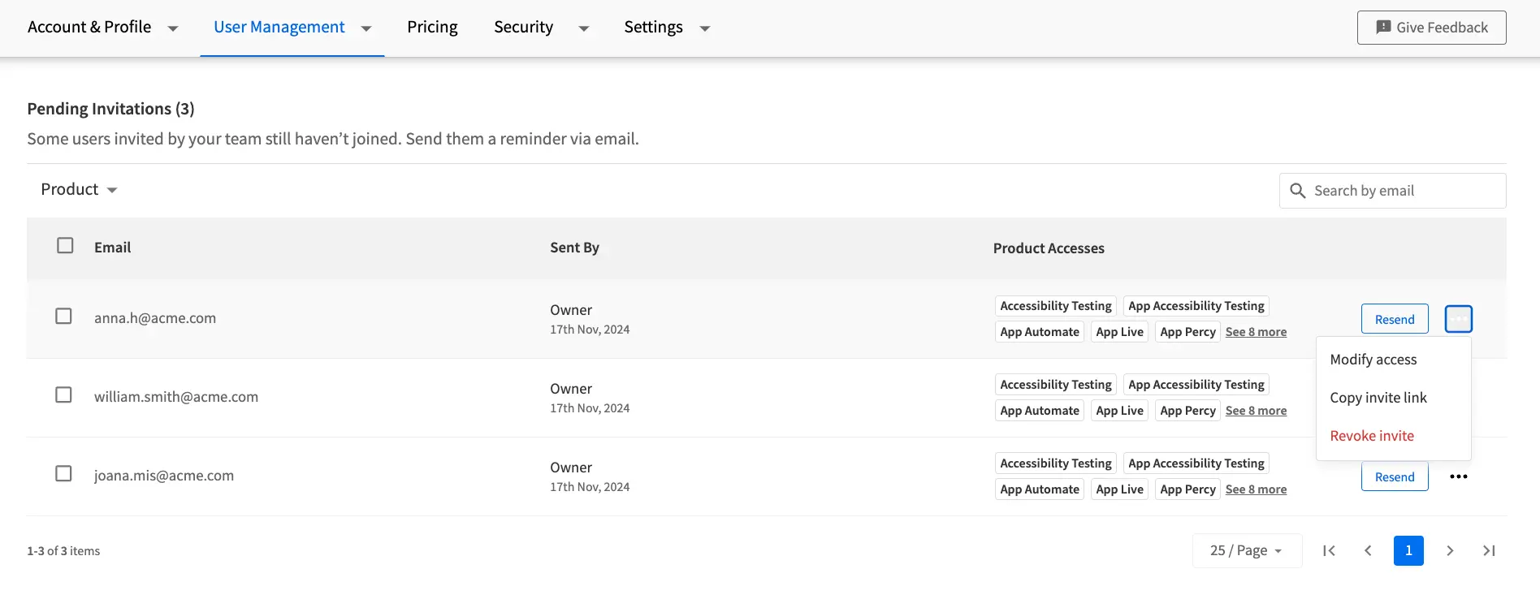The width and height of the screenshot is (1540, 612).
Task: Open more options for joana.mis@acme.com
Action: tap(1458, 476)
